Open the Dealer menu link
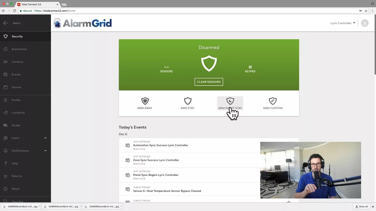The width and height of the screenshot is (376, 211). tap(16, 125)
